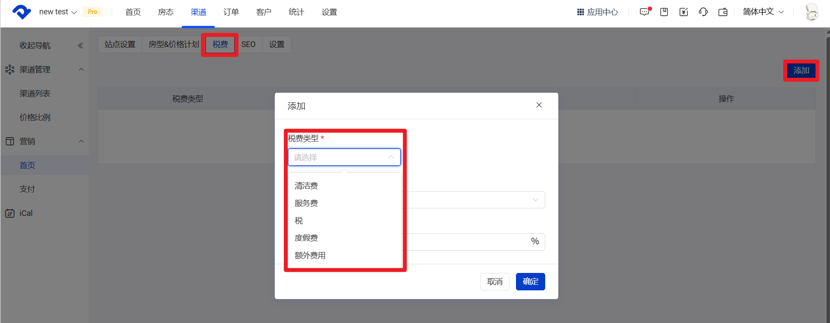Click the user avatar

click(x=812, y=12)
